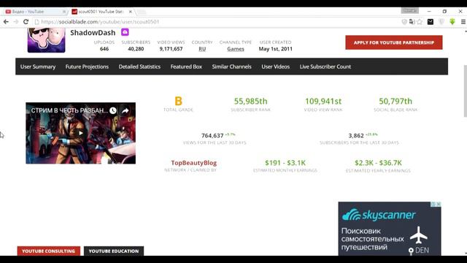Screen dimensions: 467x263
Task: Open the black Pocket extension icon
Action: coord(431,22)
